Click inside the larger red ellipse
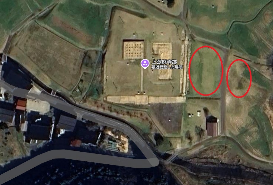 [206, 71]
